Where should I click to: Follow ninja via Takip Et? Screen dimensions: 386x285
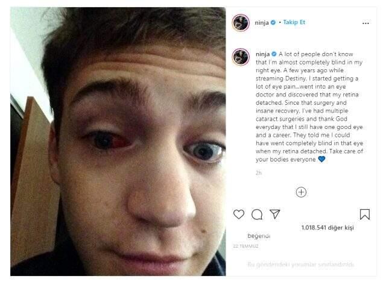pos(294,22)
